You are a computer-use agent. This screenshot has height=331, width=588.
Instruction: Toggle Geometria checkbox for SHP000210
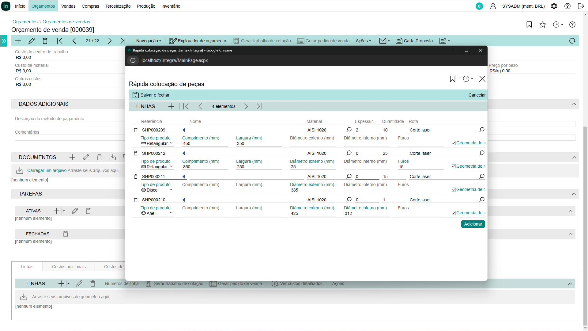[x=454, y=213]
